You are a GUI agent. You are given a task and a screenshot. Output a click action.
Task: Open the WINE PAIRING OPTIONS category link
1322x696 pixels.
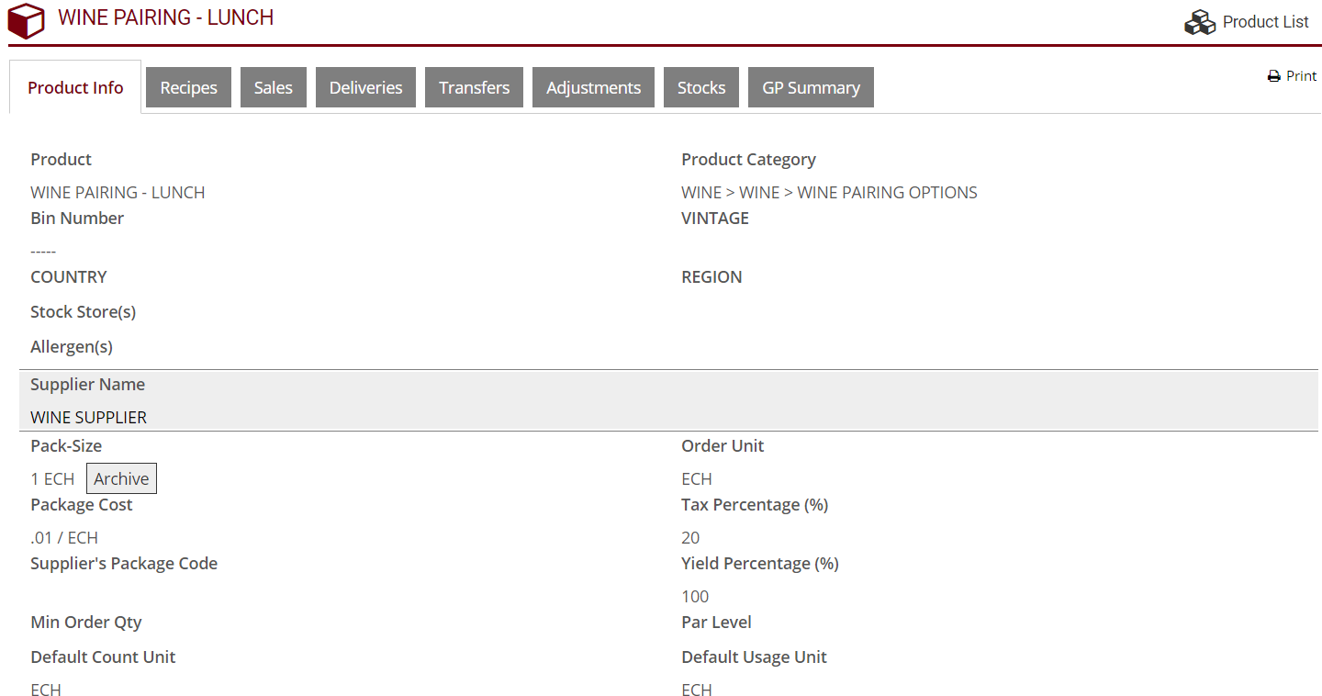(x=887, y=192)
